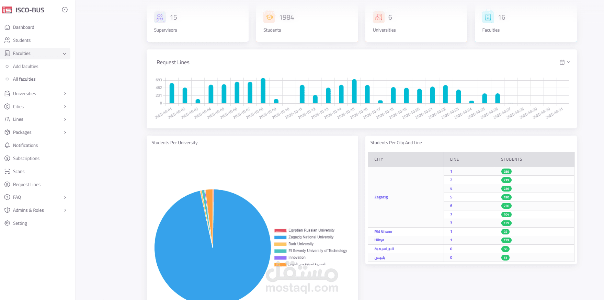Screen dimensions: 604x300
Task: Expand the Universities sidebar chevron
Action: (x=65, y=94)
